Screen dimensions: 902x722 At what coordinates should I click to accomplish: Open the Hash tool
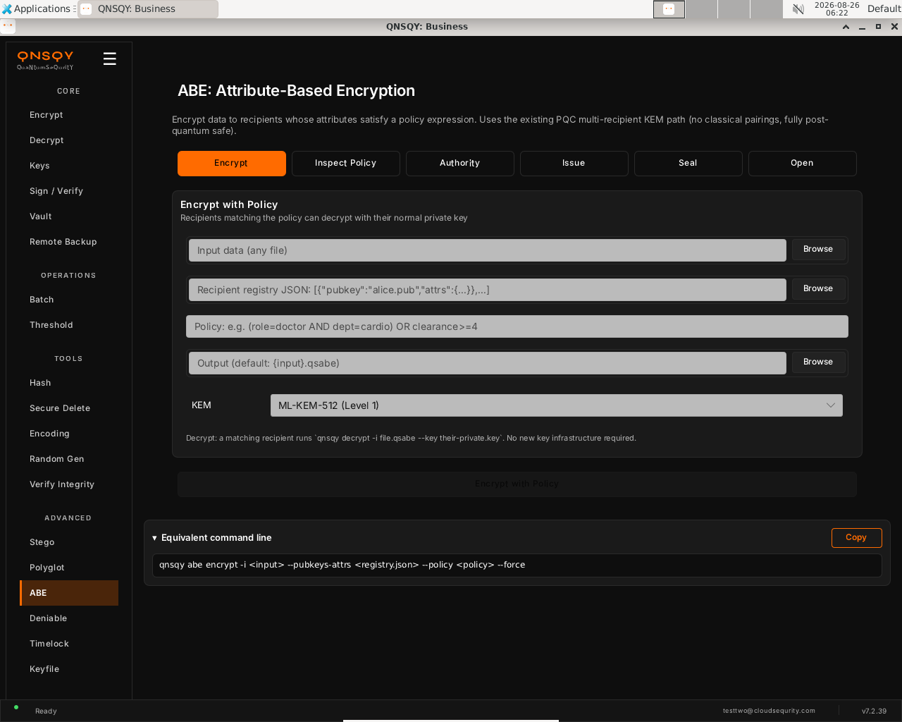69,383
